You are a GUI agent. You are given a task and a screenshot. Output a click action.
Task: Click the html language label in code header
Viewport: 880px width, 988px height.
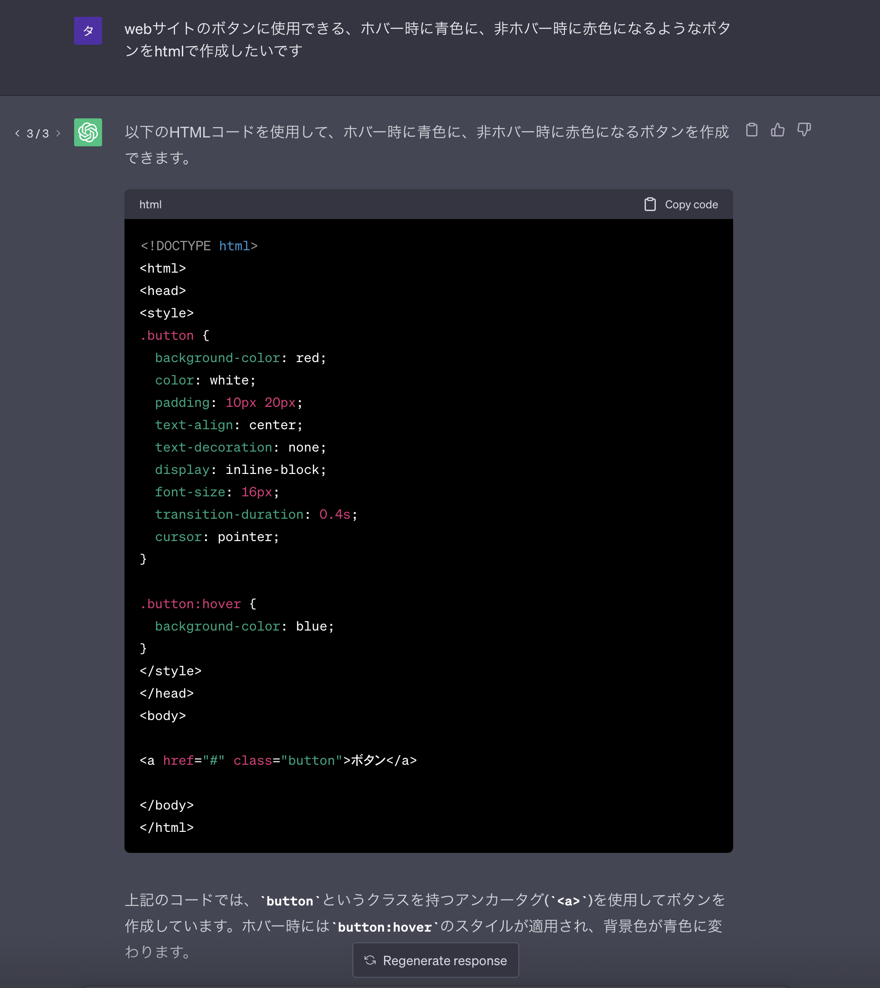151,205
